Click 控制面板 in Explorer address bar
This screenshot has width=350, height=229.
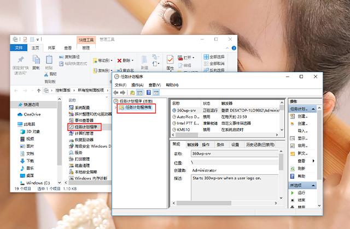click(x=63, y=91)
